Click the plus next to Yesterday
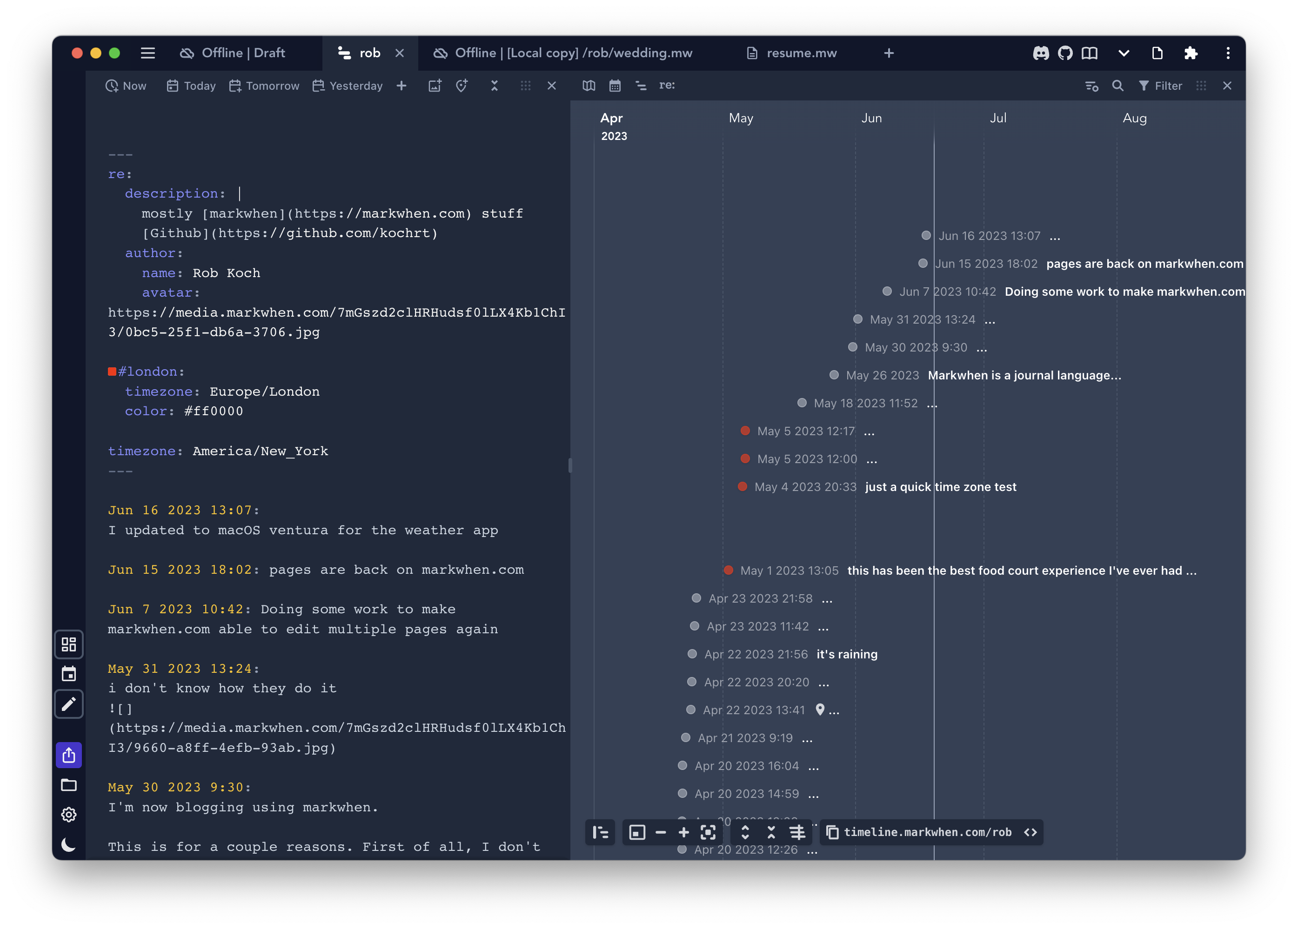Viewport: 1298px width, 929px height. 402,86
